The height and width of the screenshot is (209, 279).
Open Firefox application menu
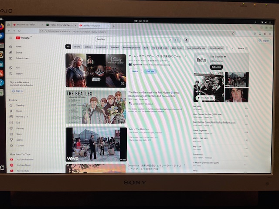click(270, 34)
